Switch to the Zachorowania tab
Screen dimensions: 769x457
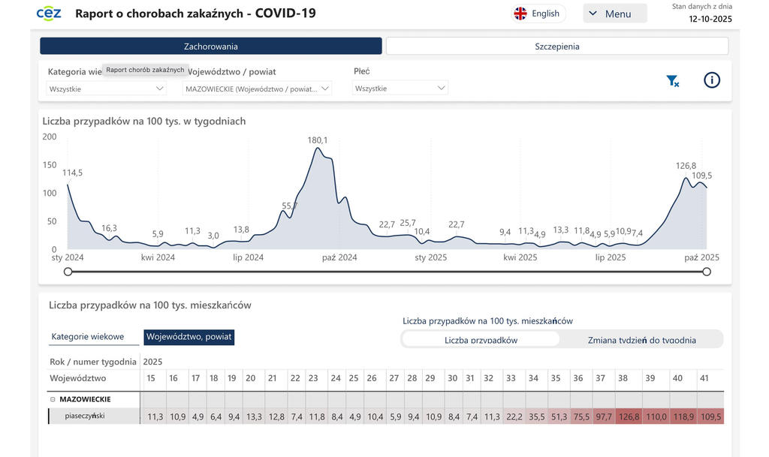tap(210, 47)
